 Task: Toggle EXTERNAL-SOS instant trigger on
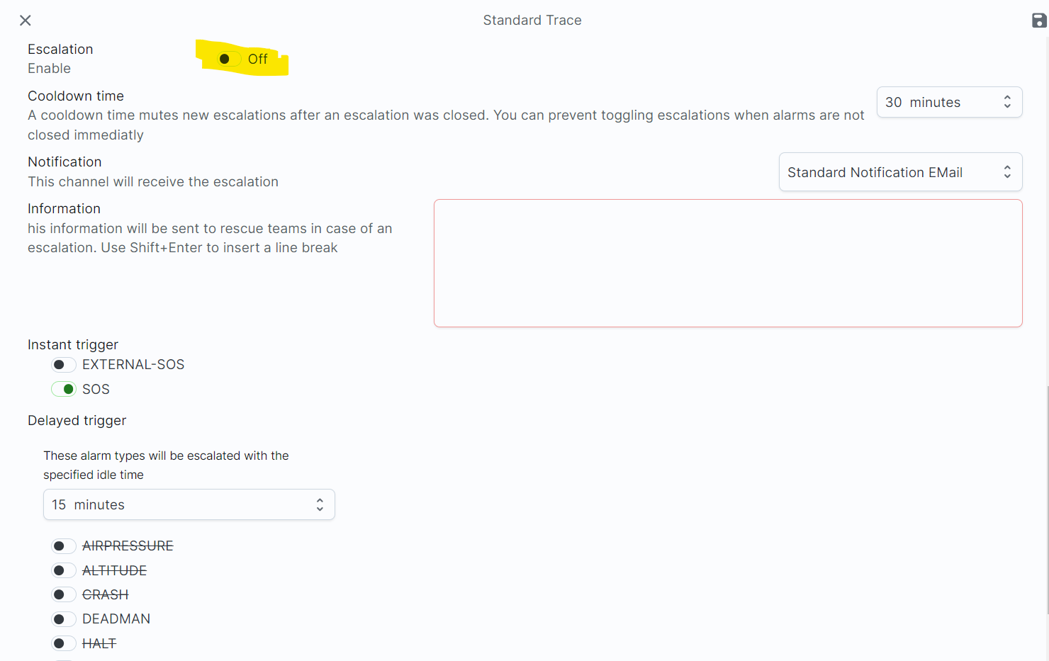pyautogui.click(x=63, y=365)
